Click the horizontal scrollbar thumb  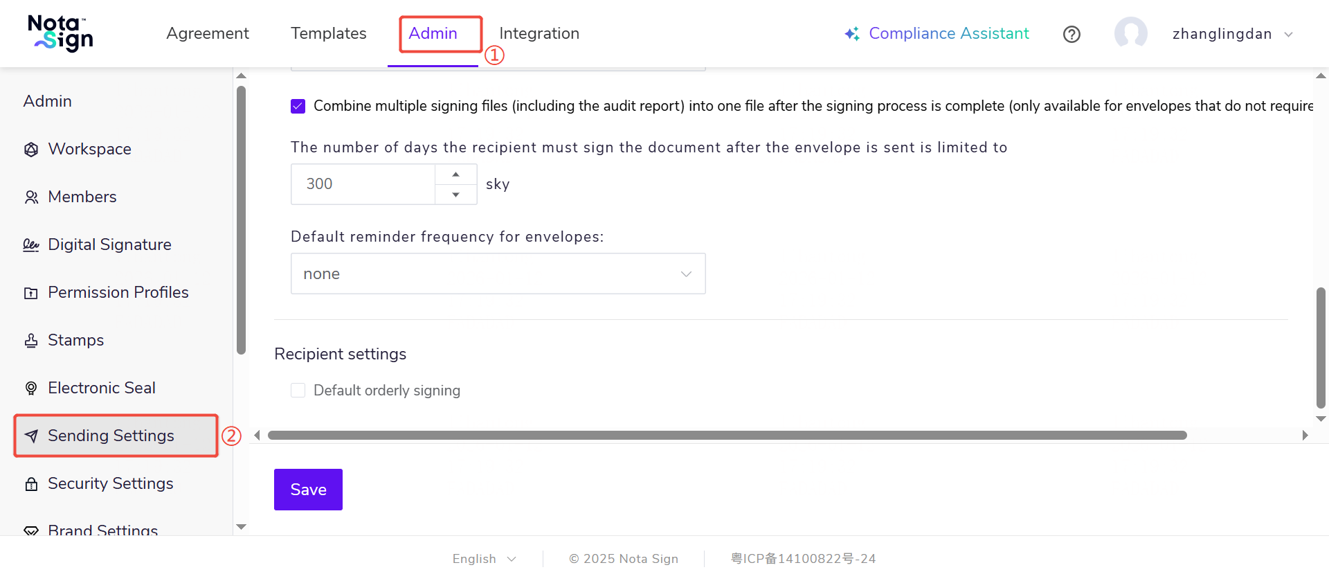coord(727,436)
